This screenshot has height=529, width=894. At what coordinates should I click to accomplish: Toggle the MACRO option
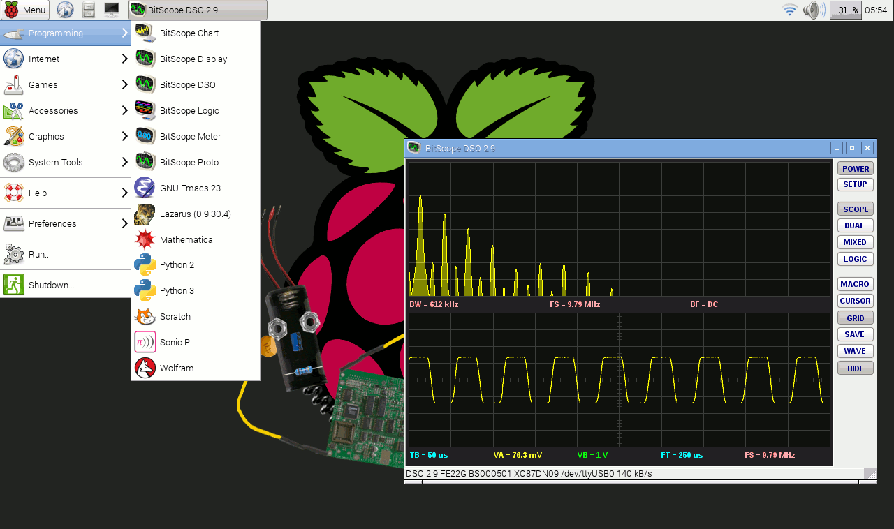856,284
